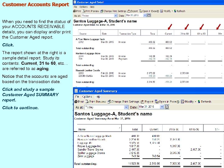Open Help menu in Customer Aged Summary
The image size is (224, 168).
pyautogui.click(x=98, y=96)
